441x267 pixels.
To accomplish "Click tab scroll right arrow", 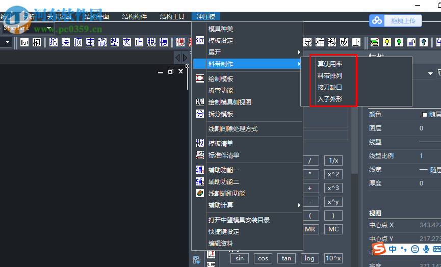I will tap(185, 58).
